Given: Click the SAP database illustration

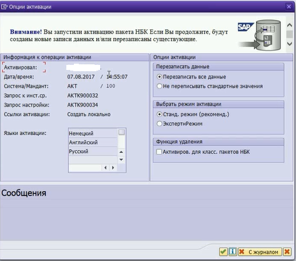Looking at the screenshot, I should (x=260, y=35).
